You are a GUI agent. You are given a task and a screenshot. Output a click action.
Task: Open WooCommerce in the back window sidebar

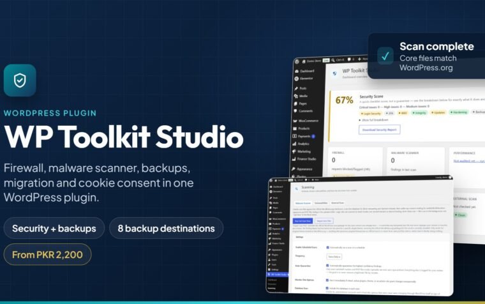pos(306,121)
